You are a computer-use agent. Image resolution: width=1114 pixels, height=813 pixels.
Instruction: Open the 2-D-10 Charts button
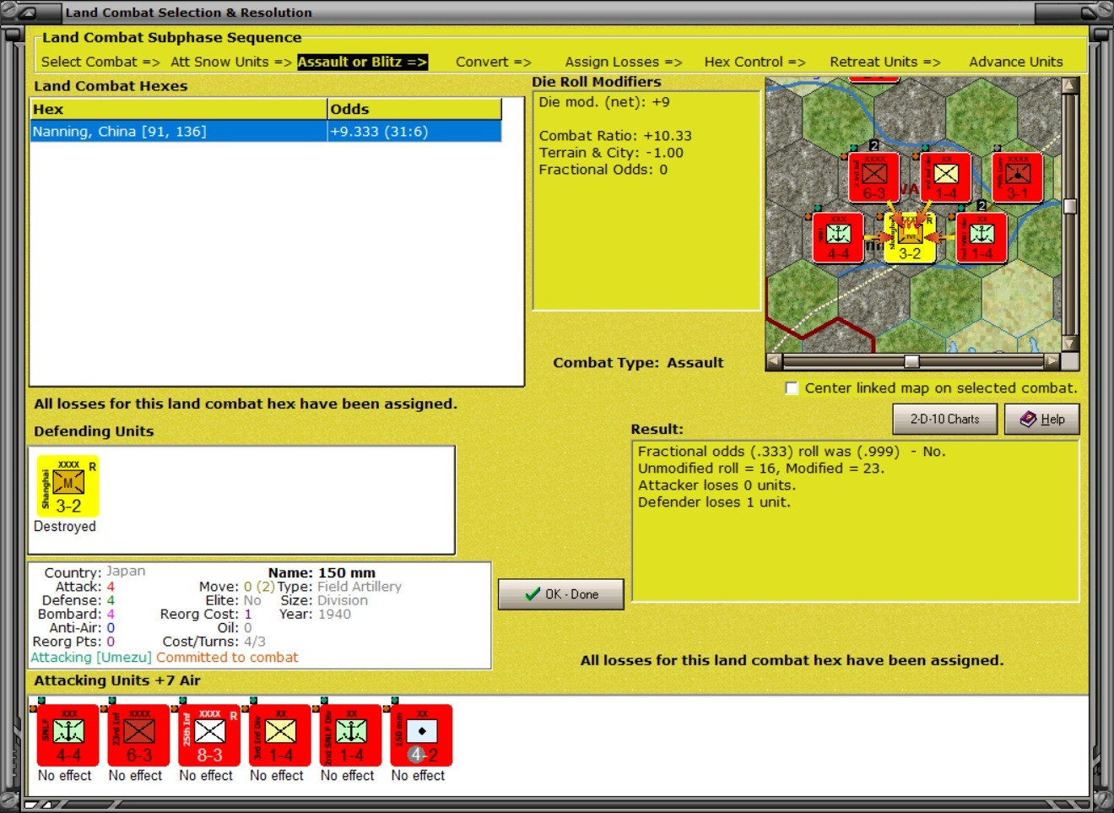tap(945, 419)
